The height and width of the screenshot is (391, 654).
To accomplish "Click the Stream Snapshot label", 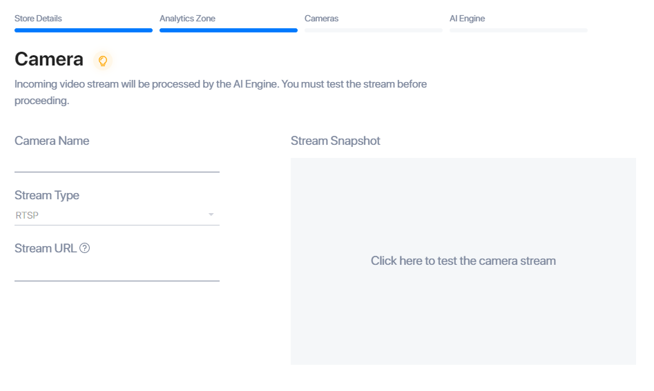I will point(336,141).
